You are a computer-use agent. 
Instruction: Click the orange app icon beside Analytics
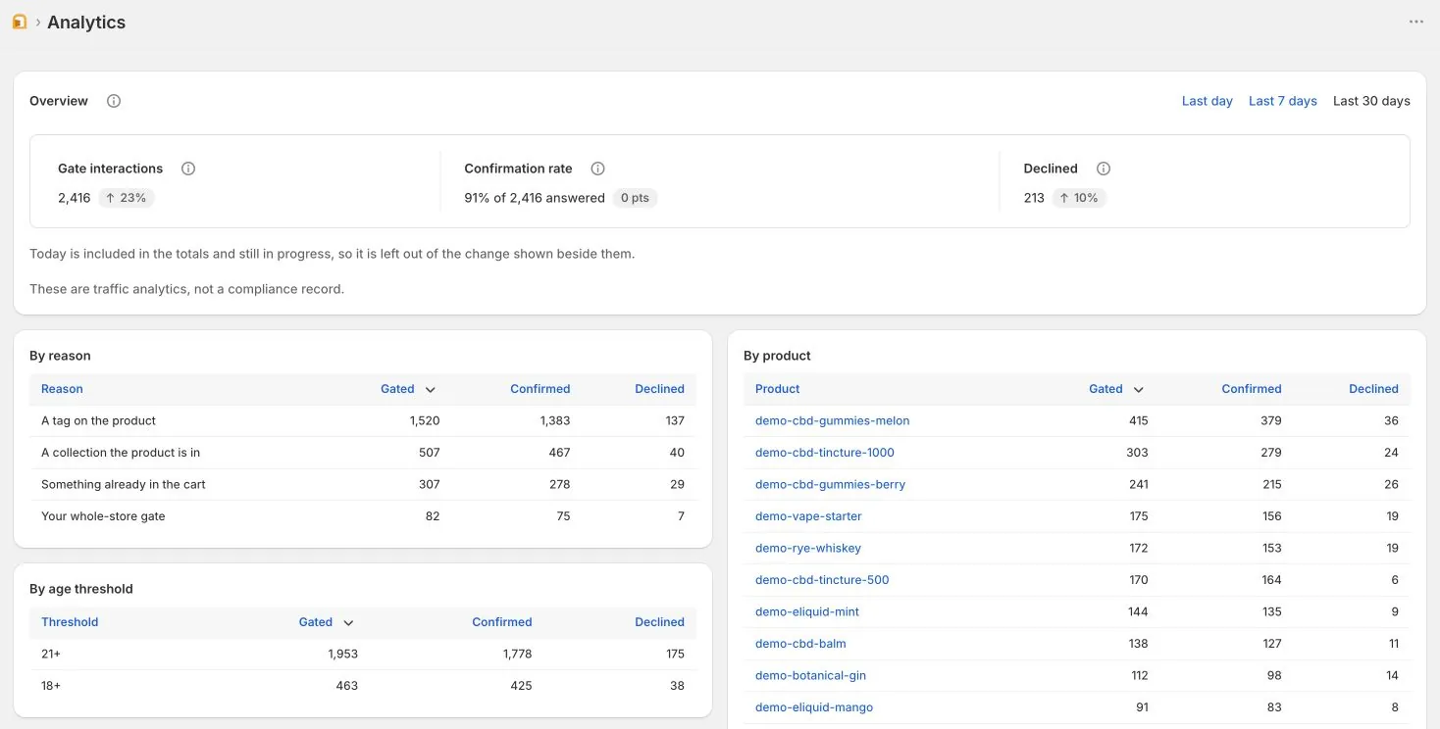pyautogui.click(x=20, y=22)
